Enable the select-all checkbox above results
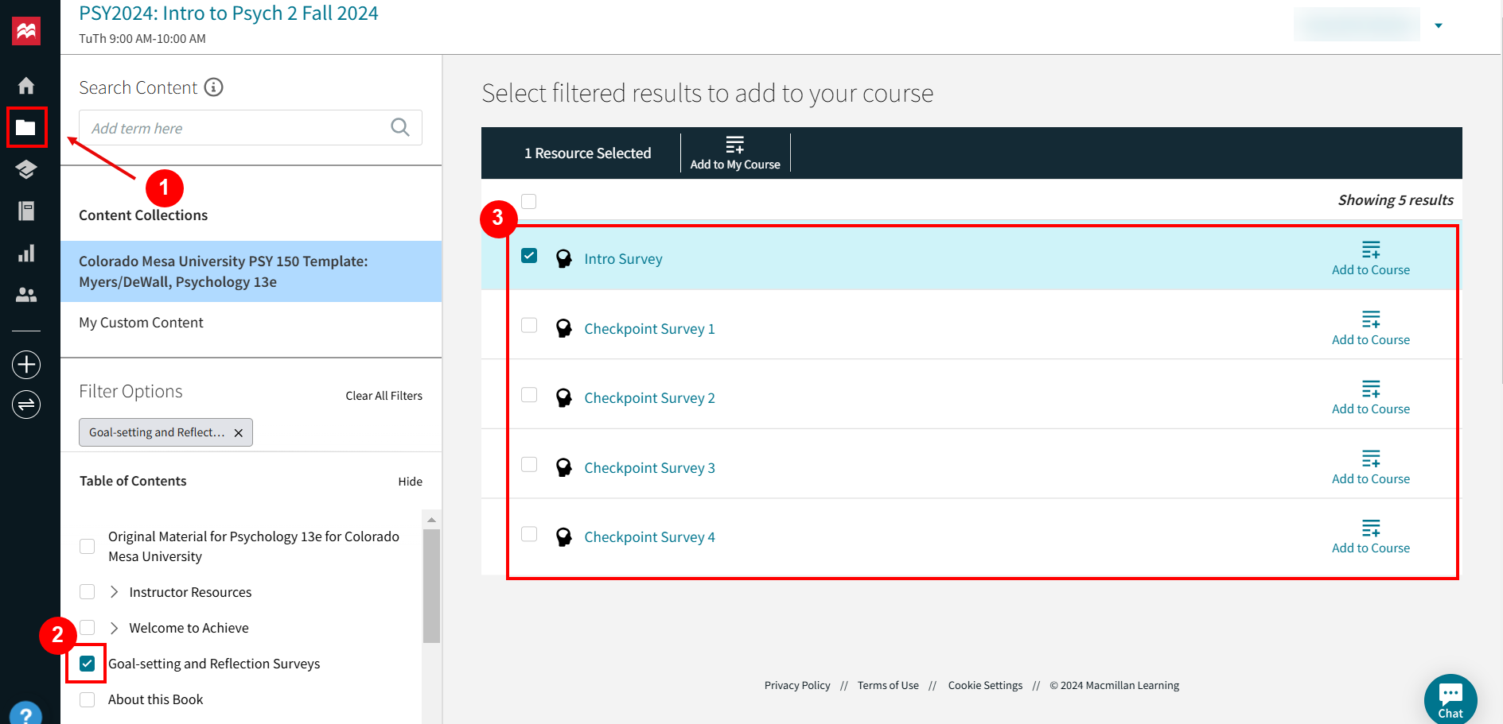 click(529, 201)
